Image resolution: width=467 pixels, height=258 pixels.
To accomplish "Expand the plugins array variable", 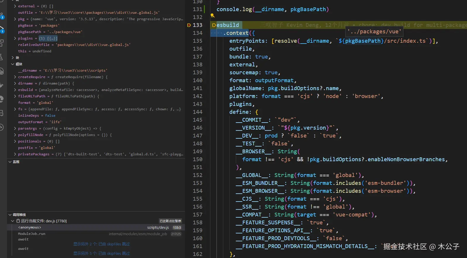I will tap(15, 38).
